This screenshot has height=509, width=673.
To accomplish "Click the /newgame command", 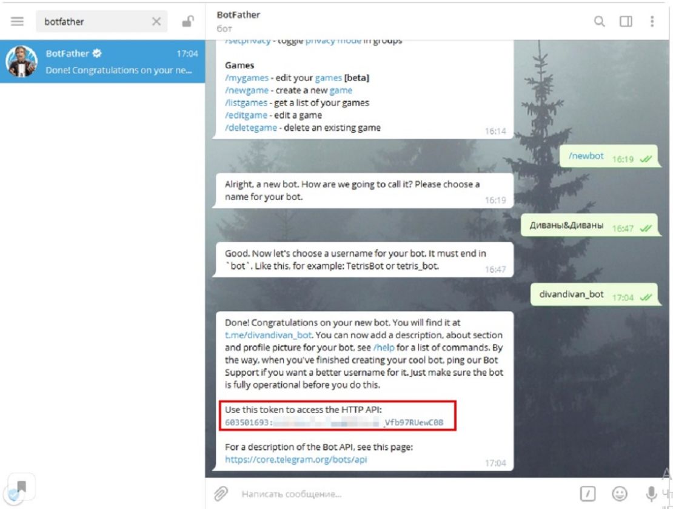I will [247, 90].
